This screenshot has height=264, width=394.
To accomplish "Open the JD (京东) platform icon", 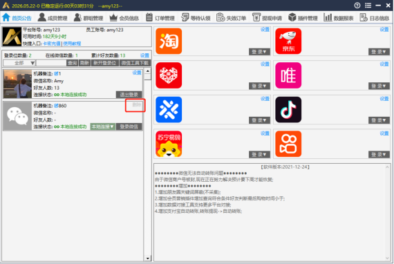I will [288, 41].
